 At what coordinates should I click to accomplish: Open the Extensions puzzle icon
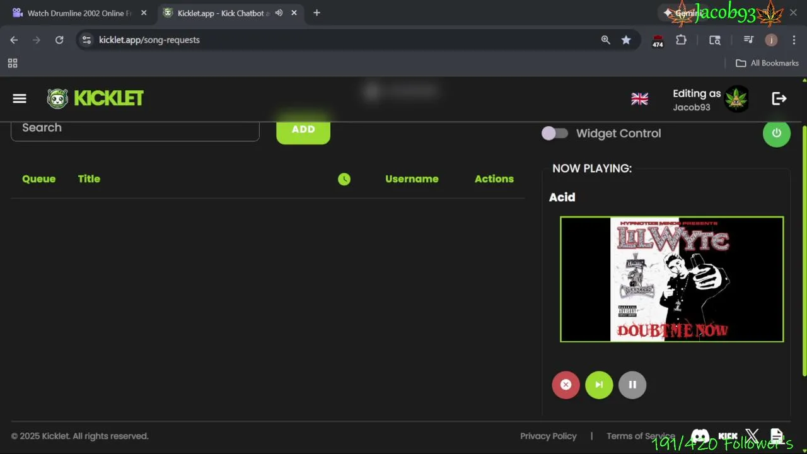click(x=681, y=40)
